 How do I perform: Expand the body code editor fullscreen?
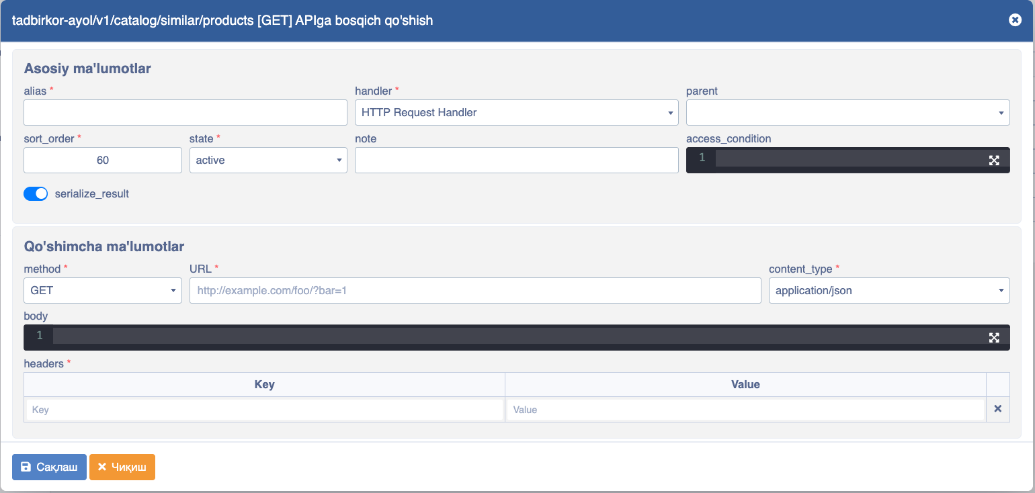[x=994, y=338]
